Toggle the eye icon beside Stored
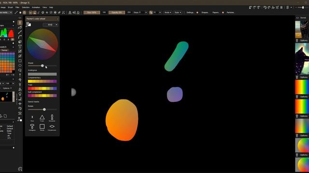 click(x=297, y=18)
